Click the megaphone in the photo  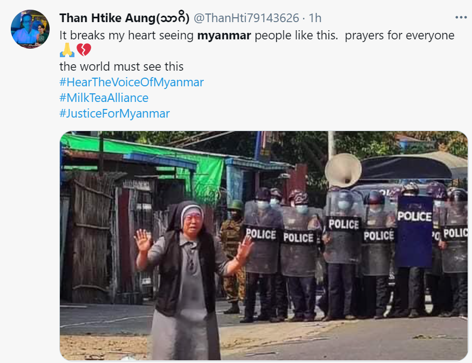pos(343,170)
